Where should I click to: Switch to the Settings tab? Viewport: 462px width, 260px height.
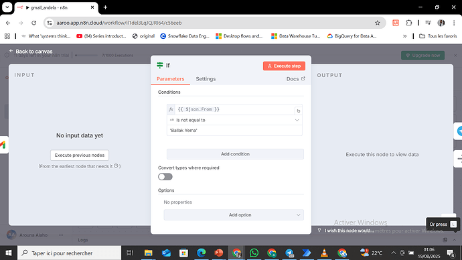point(206,79)
